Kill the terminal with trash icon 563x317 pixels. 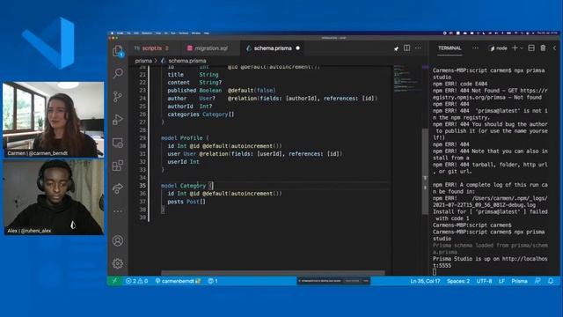[544, 48]
